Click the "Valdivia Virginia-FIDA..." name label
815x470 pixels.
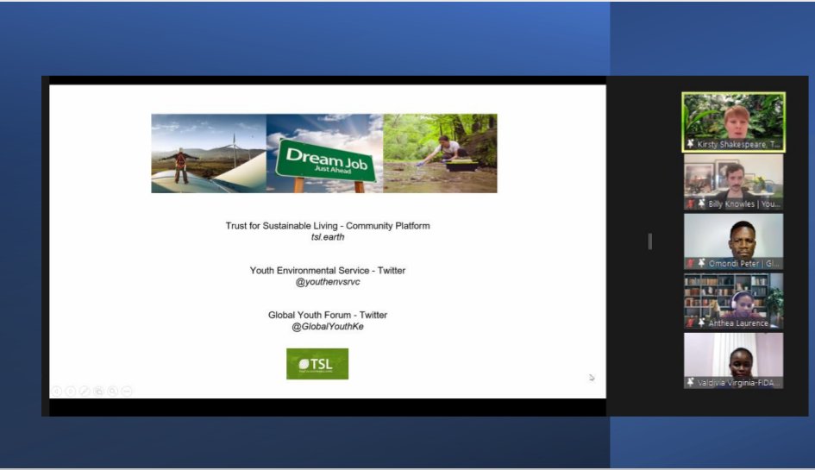pyautogui.click(x=738, y=383)
